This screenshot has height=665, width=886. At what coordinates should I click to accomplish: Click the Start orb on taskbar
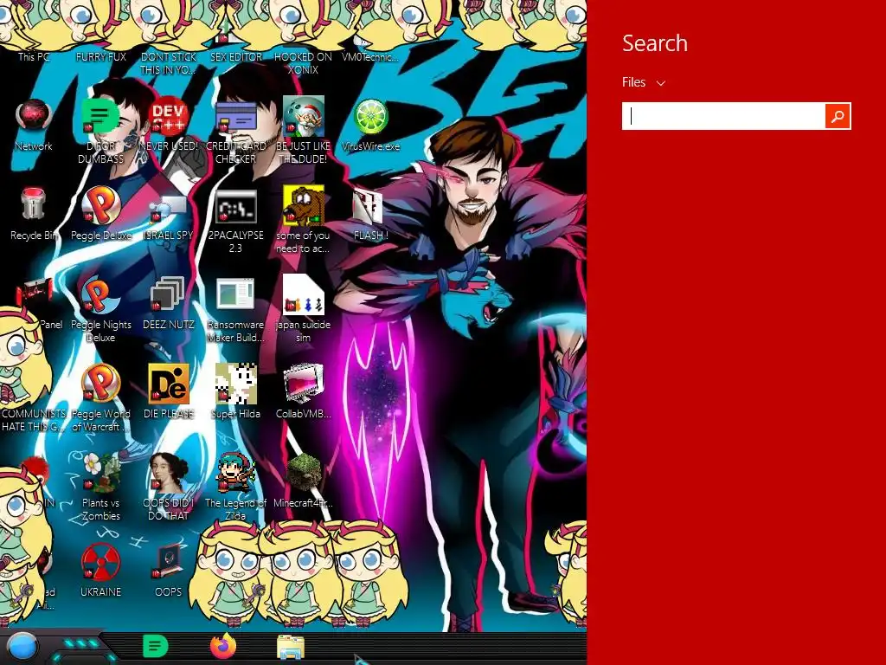pos(22,647)
